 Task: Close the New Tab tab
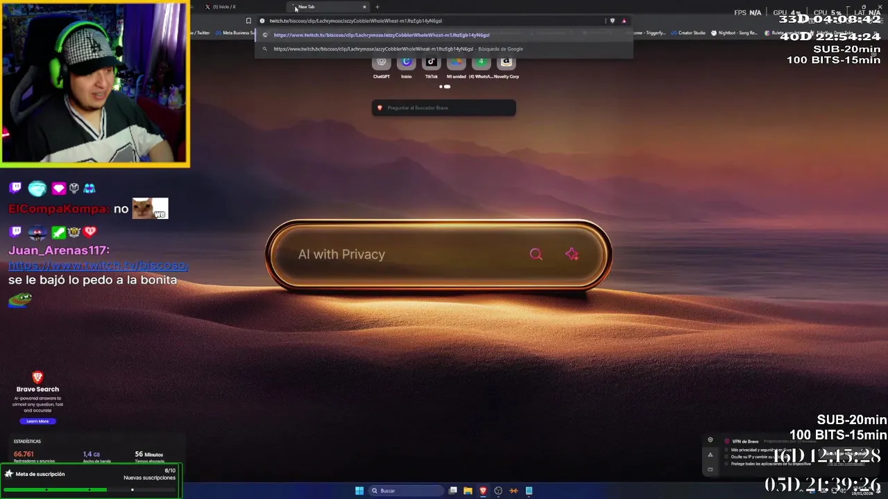364,7
